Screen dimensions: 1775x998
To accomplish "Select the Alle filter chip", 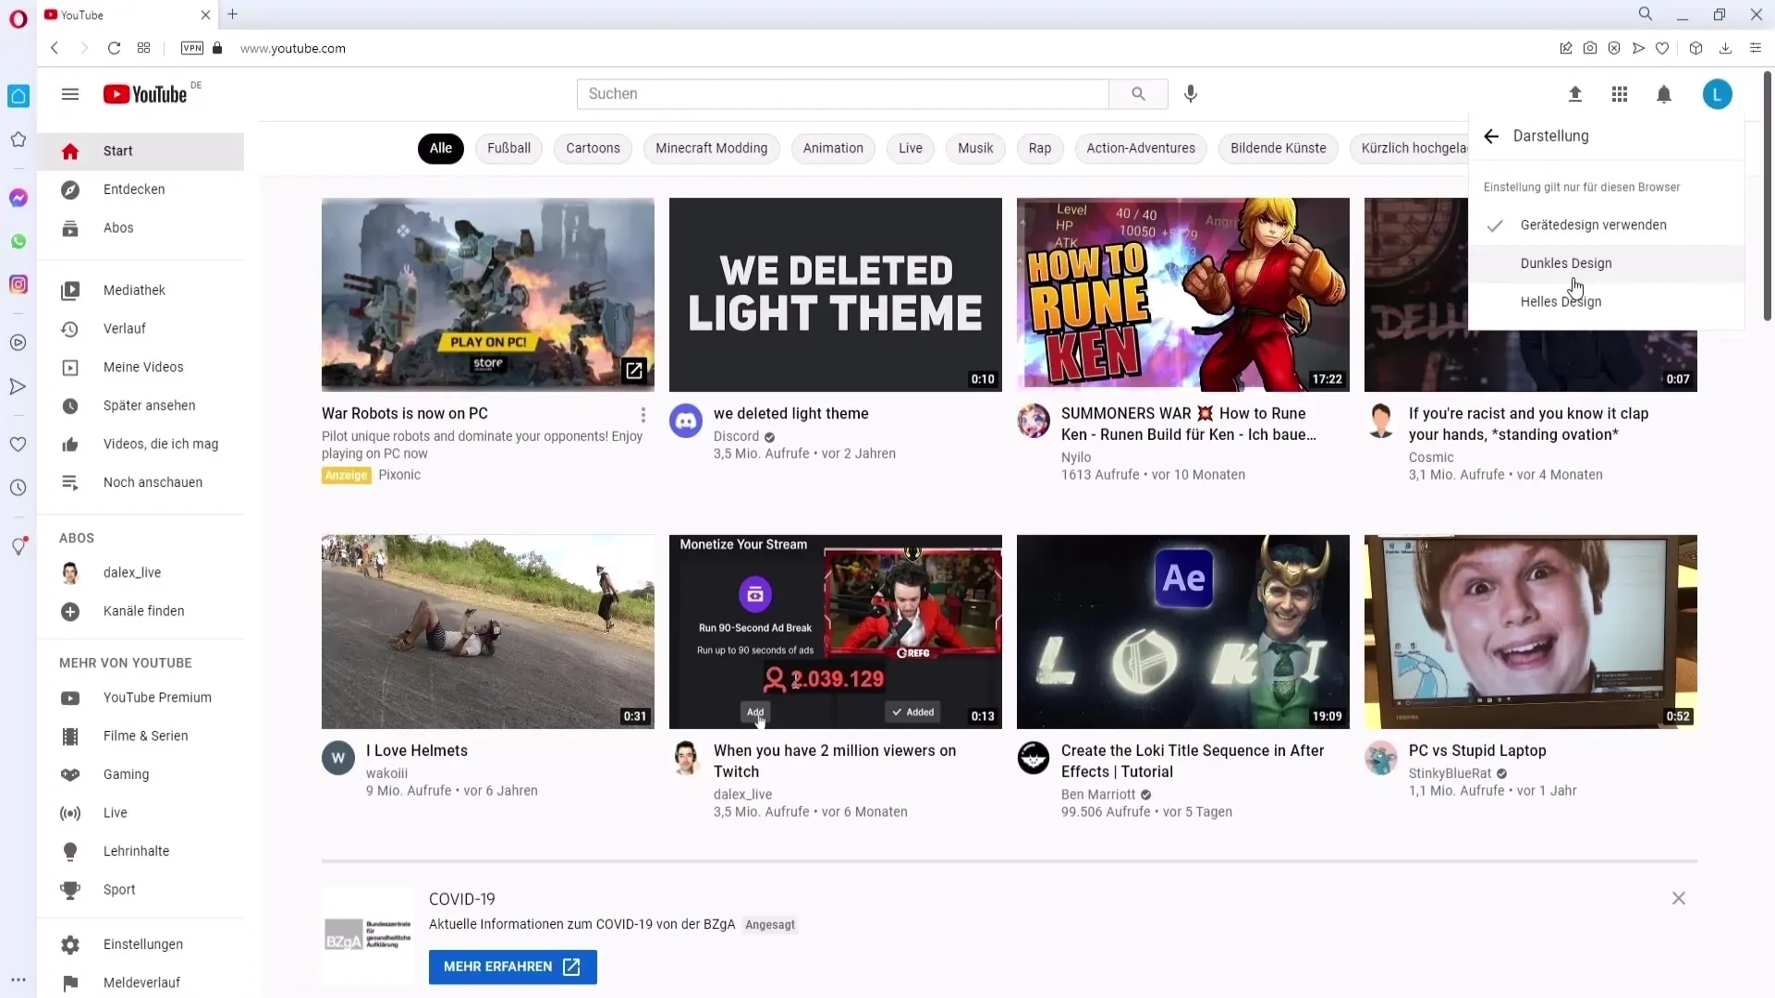I will pos(441,149).
